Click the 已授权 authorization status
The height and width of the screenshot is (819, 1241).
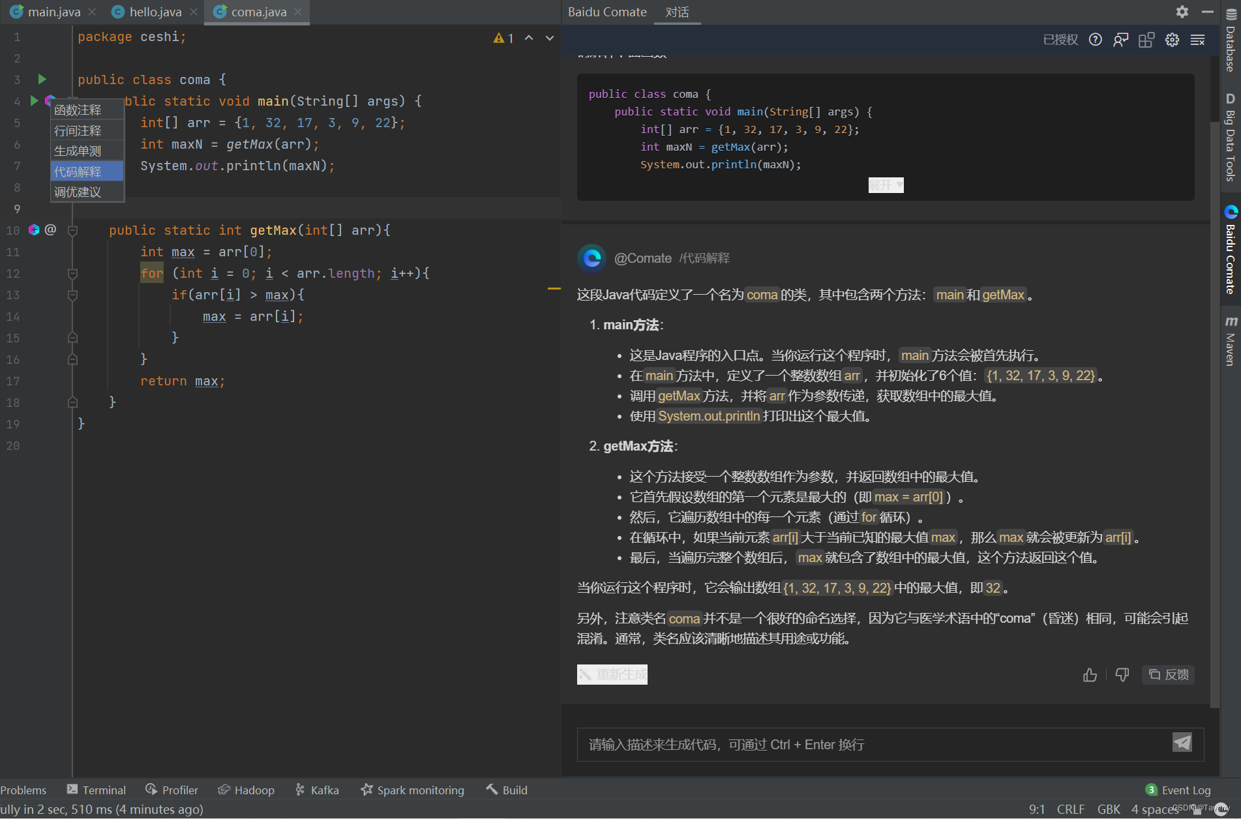[x=1060, y=40]
